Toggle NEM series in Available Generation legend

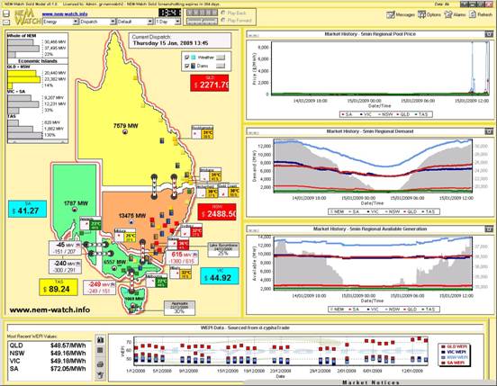pos(338,309)
